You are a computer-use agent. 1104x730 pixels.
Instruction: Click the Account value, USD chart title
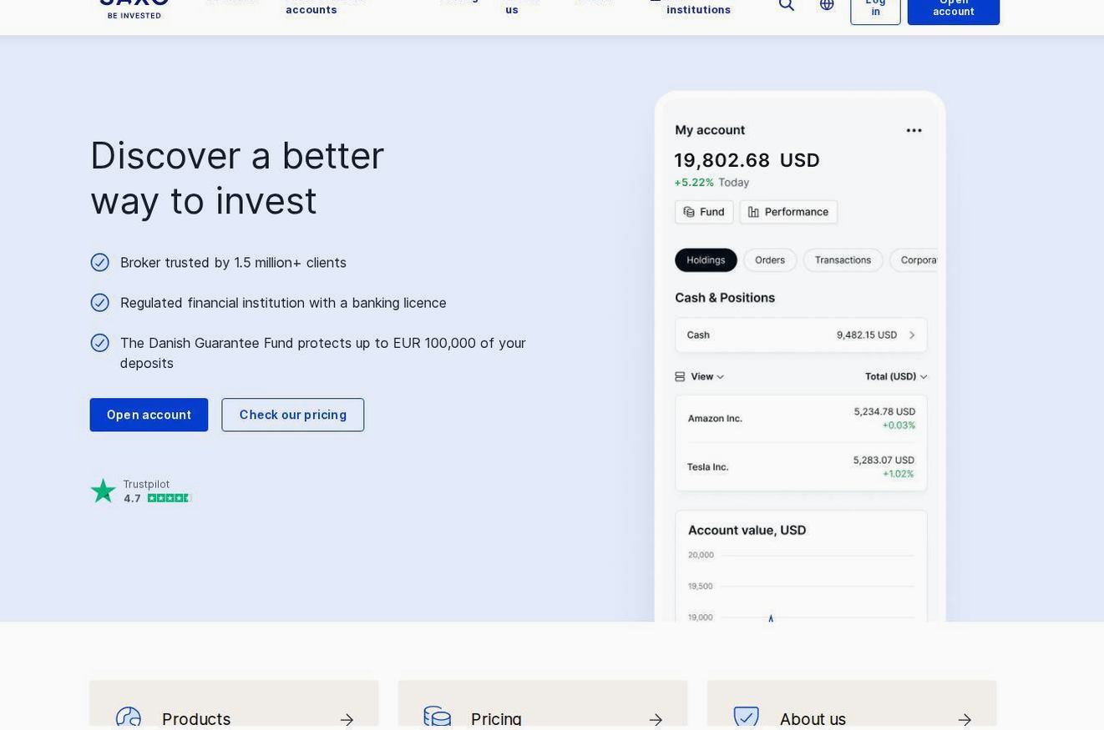pyautogui.click(x=747, y=531)
